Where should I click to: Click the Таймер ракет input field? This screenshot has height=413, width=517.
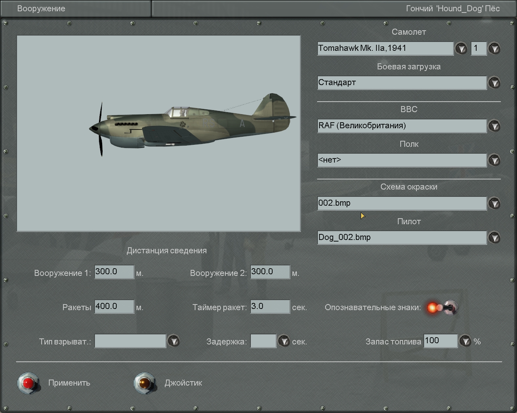(x=270, y=307)
